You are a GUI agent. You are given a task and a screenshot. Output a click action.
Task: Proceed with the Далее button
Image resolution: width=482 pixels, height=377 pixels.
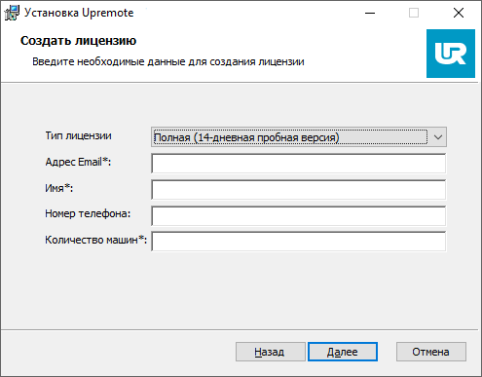pos(343,352)
